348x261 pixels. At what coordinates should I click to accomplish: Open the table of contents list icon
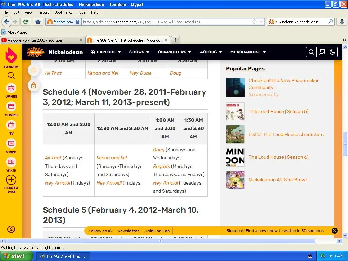coord(34,70)
